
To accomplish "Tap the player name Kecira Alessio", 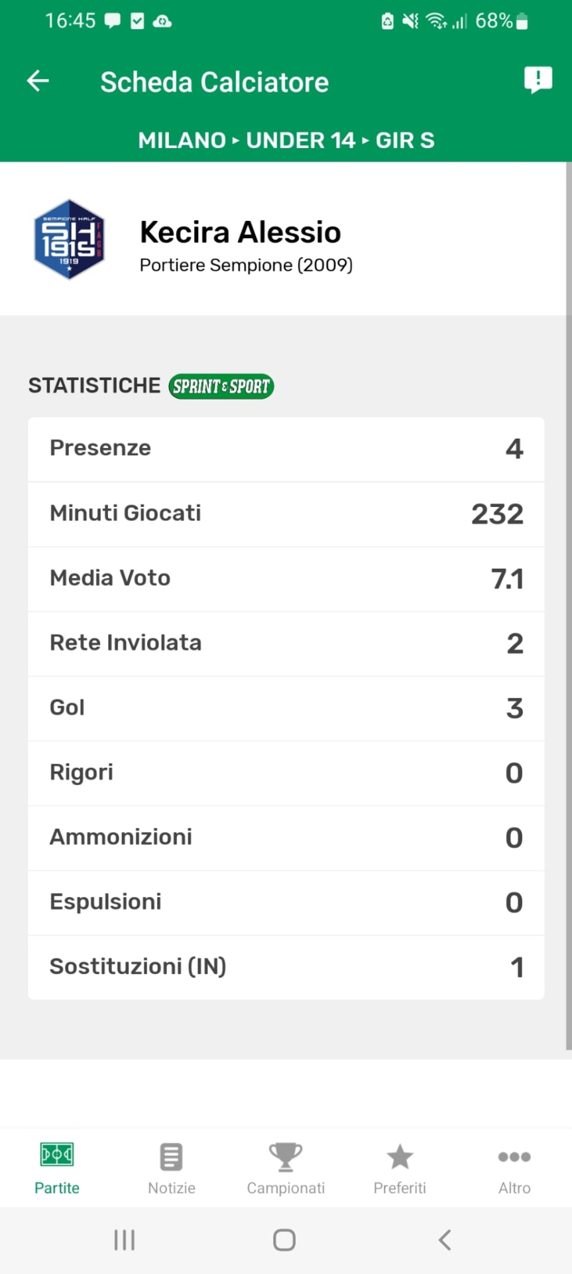I will pyautogui.click(x=241, y=232).
